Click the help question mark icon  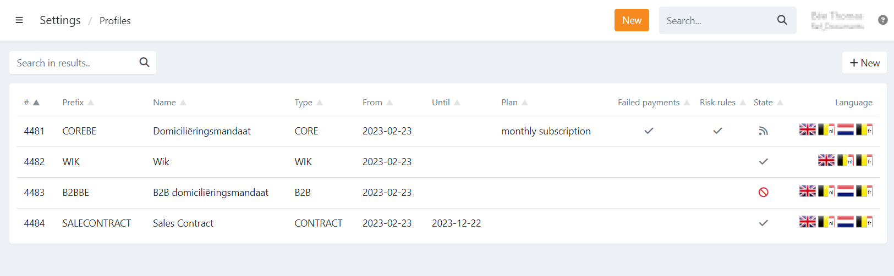point(882,20)
